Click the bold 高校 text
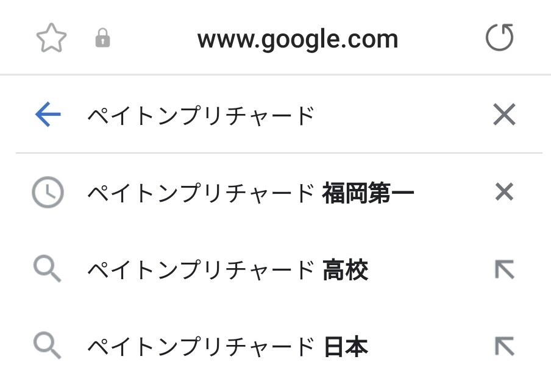551x387 pixels. tap(345, 270)
